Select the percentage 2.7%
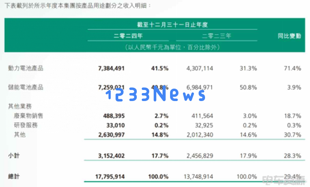The image size is (310, 187). (162, 116)
